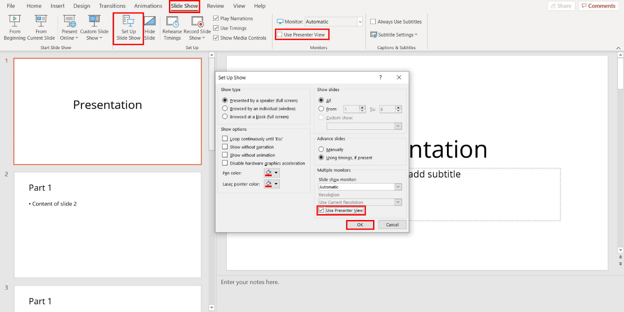Toggle Play Narrations checkbox
This screenshot has height=312, width=624.
point(216,18)
